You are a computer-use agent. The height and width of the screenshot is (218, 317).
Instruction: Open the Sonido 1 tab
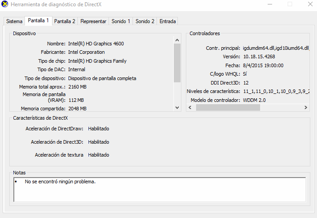(x=120, y=21)
